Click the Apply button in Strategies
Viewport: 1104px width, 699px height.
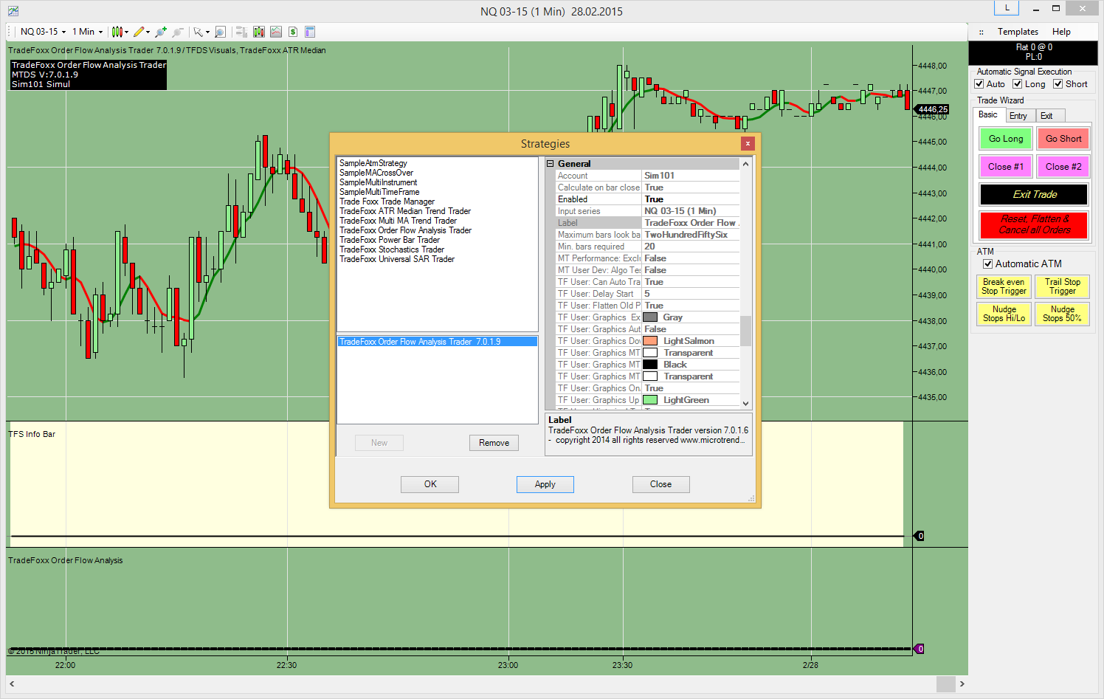tap(545, 484)
